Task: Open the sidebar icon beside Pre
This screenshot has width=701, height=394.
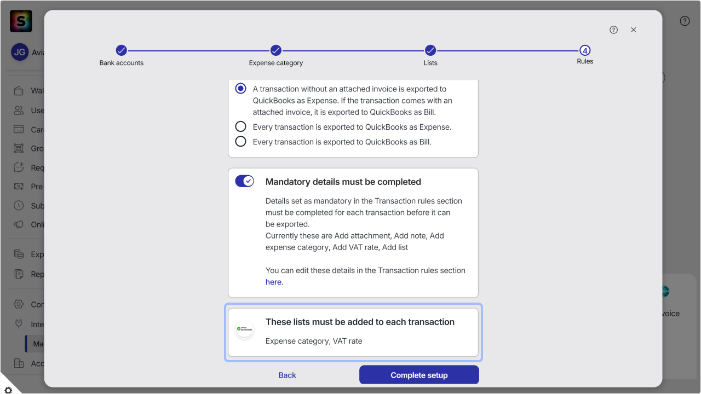Action: 19,187
